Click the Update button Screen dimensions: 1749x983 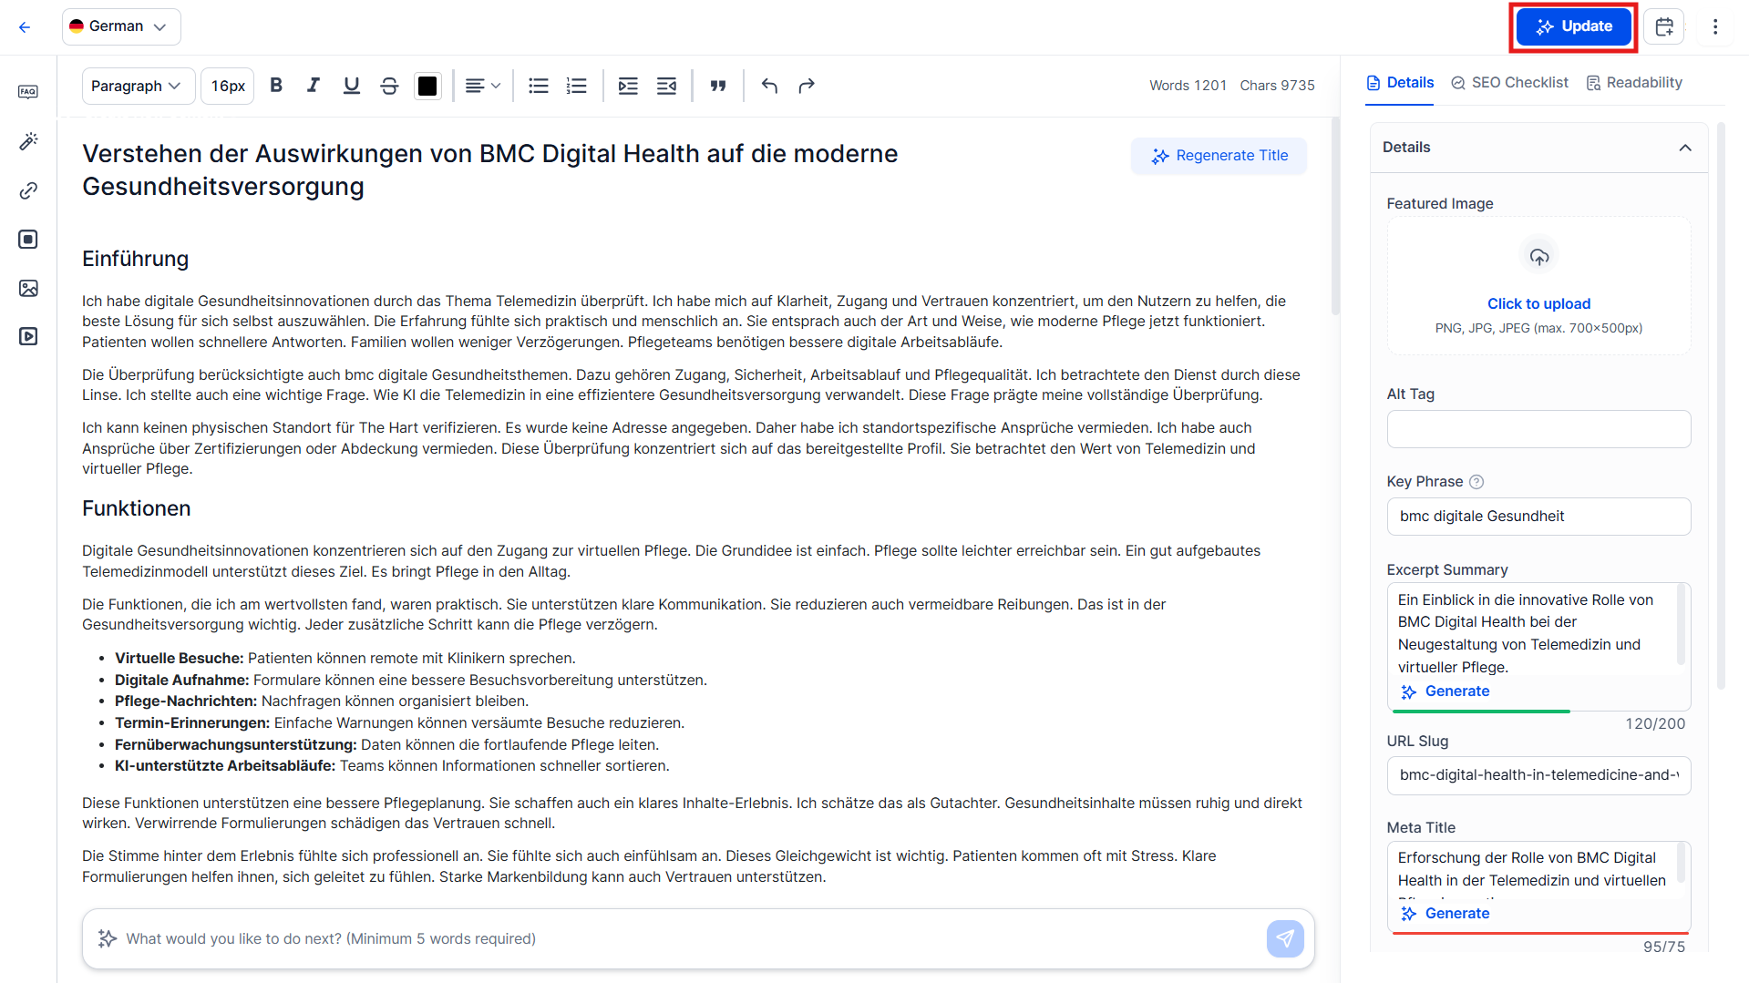tap(1574, 26)
